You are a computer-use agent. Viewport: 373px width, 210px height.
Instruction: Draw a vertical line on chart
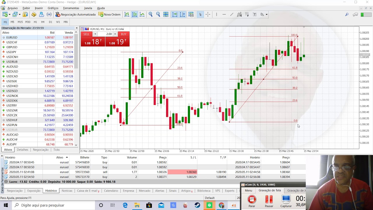(217, 14)
